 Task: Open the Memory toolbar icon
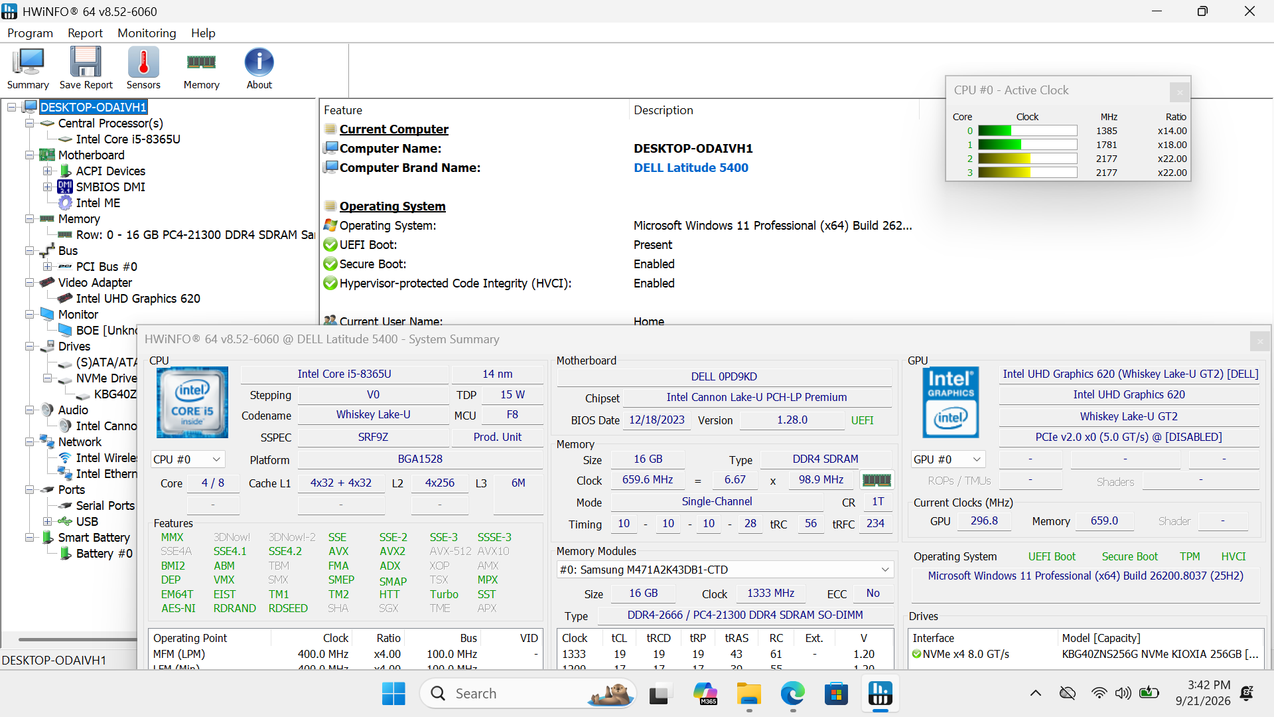[201, 68]
